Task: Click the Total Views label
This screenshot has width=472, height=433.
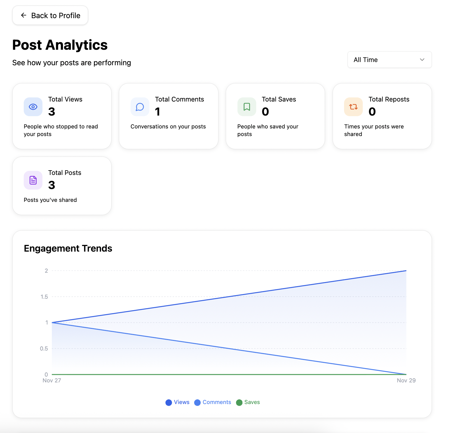Action: 65,99
